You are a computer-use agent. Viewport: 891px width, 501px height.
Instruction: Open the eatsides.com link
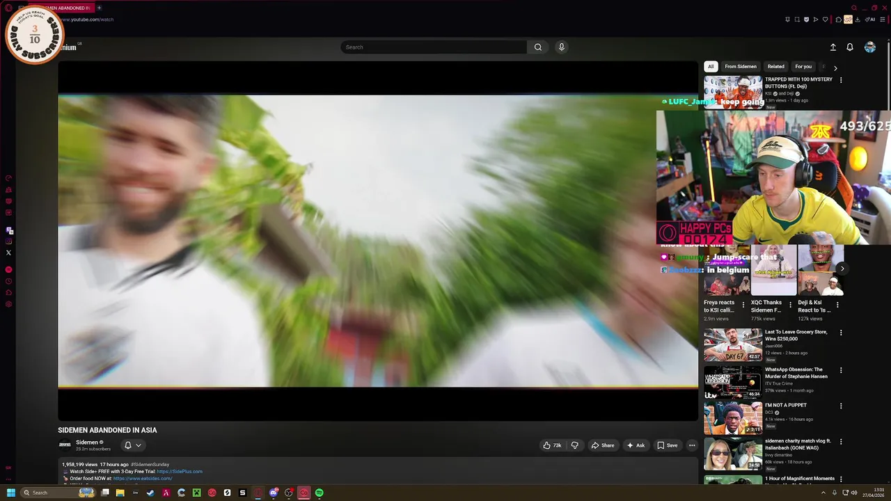[143, 479]
